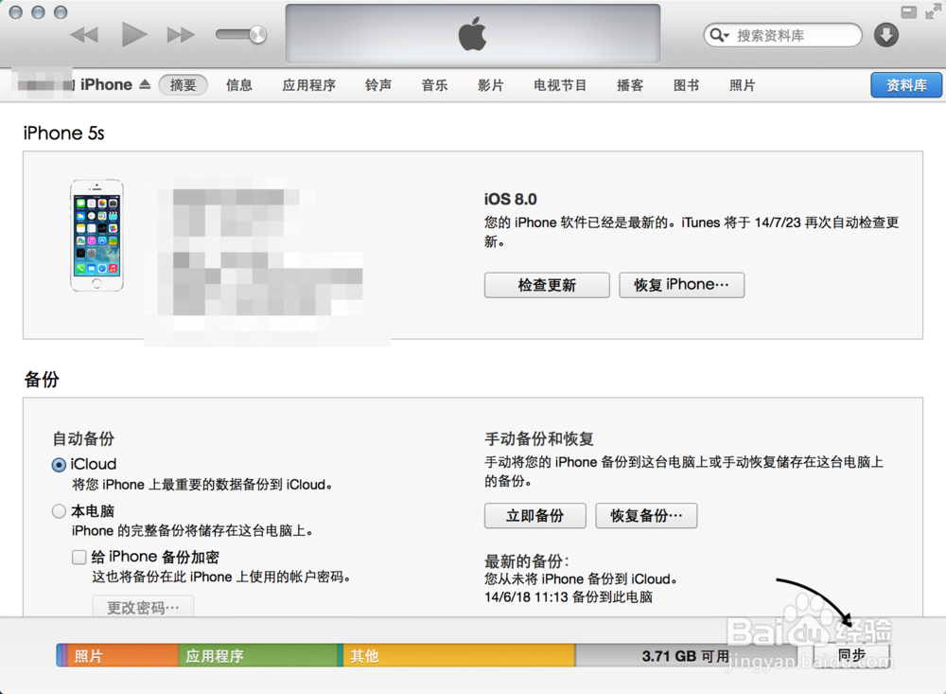Screen dimensions: 946x694
Task: Open the 电视节目 tab
Action: coord(560,85)
